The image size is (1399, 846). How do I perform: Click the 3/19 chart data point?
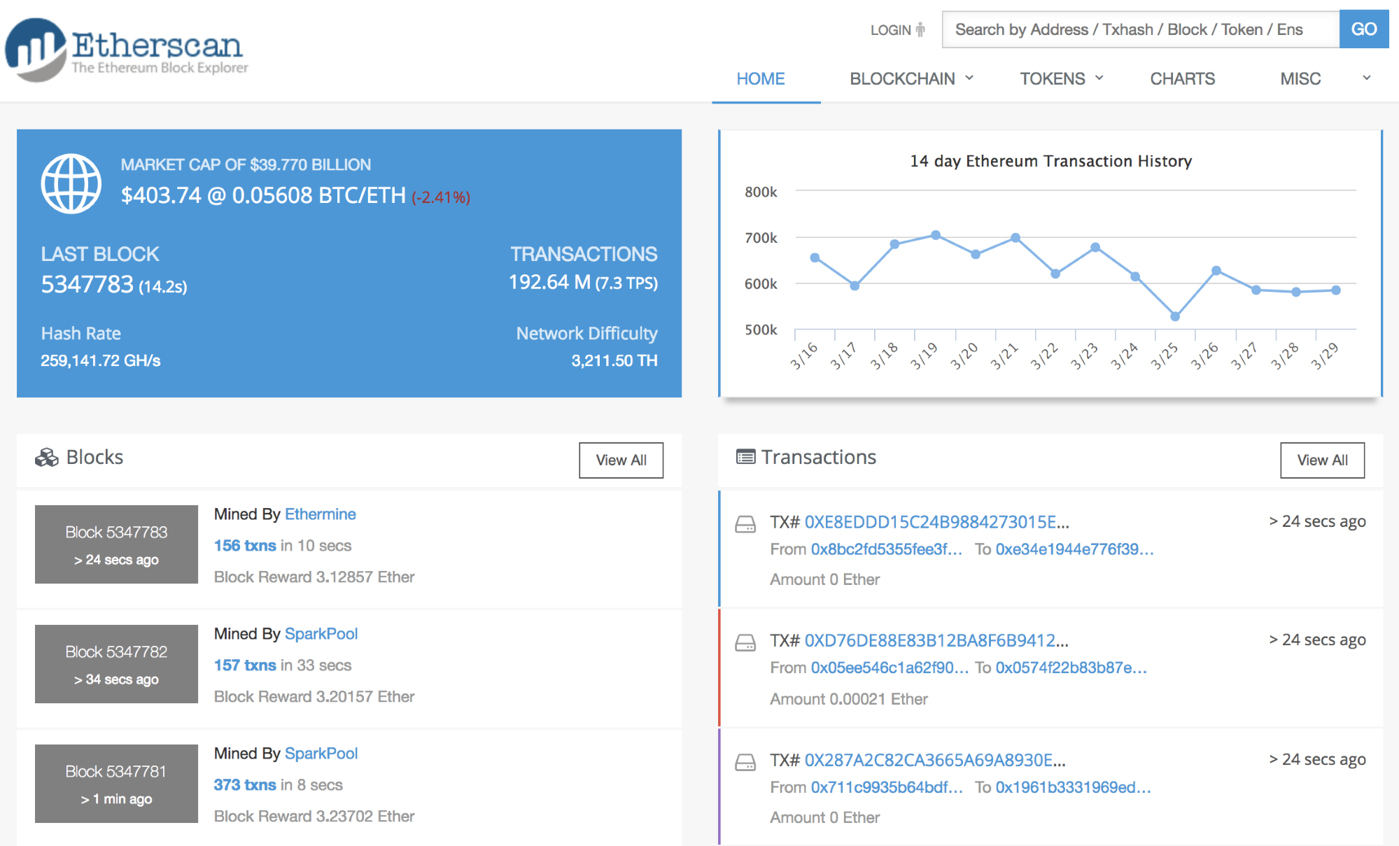click(936, 235)
